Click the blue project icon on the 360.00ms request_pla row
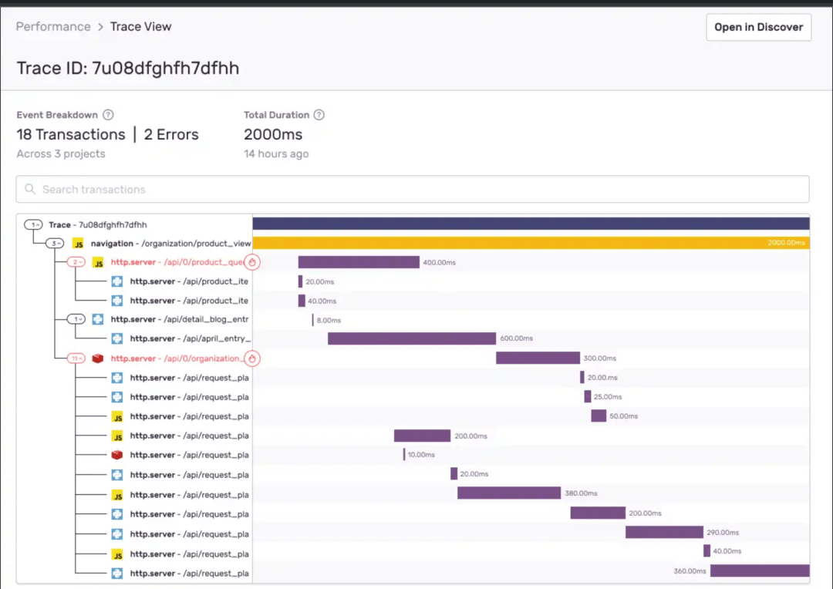Viewport: 833px width, 589px height. 117,574
